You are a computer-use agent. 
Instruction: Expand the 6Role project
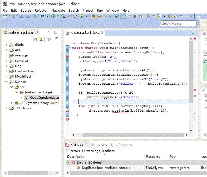coord(6,45)
